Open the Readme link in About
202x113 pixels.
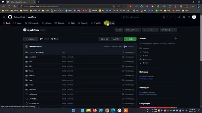coord(145,48)
